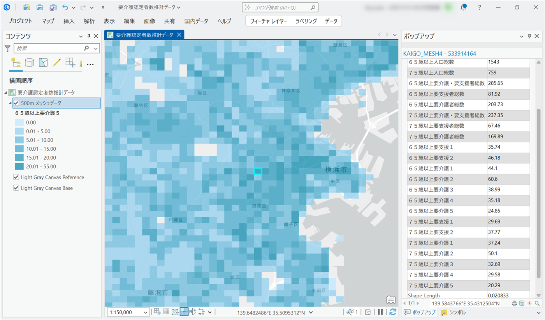Open the 解析 ribbon tab
545x320 pixels.
(x=89, y=21)
